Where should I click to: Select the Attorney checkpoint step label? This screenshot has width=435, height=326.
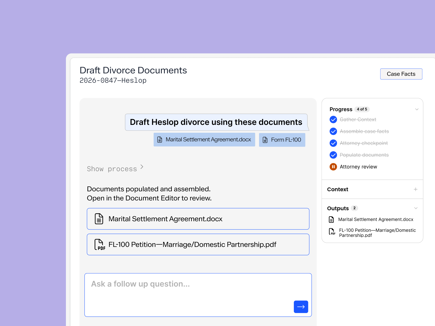pyautogui.click(x=364, y=143)
